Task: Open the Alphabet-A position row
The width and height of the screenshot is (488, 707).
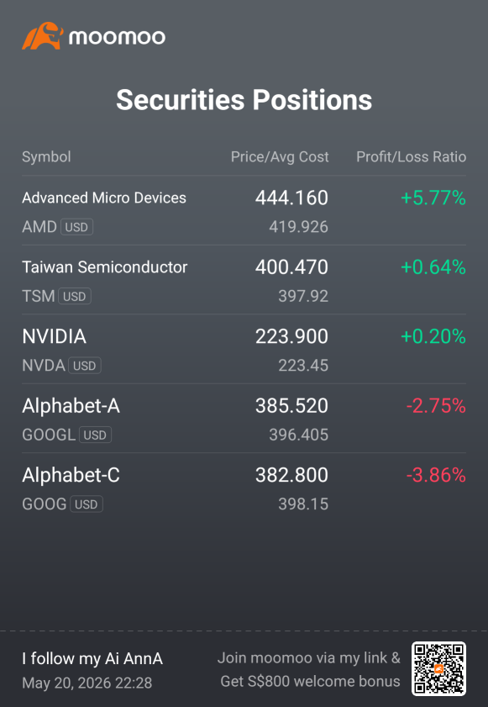Action: 244,419
